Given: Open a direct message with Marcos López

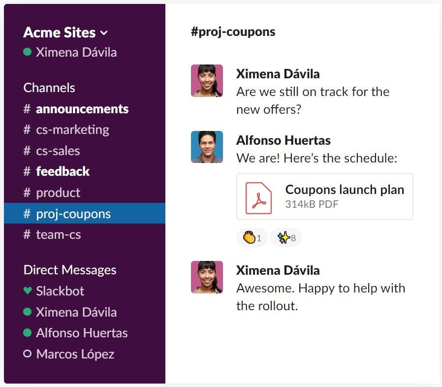Looking at the screenshot, I should [75, 354].
